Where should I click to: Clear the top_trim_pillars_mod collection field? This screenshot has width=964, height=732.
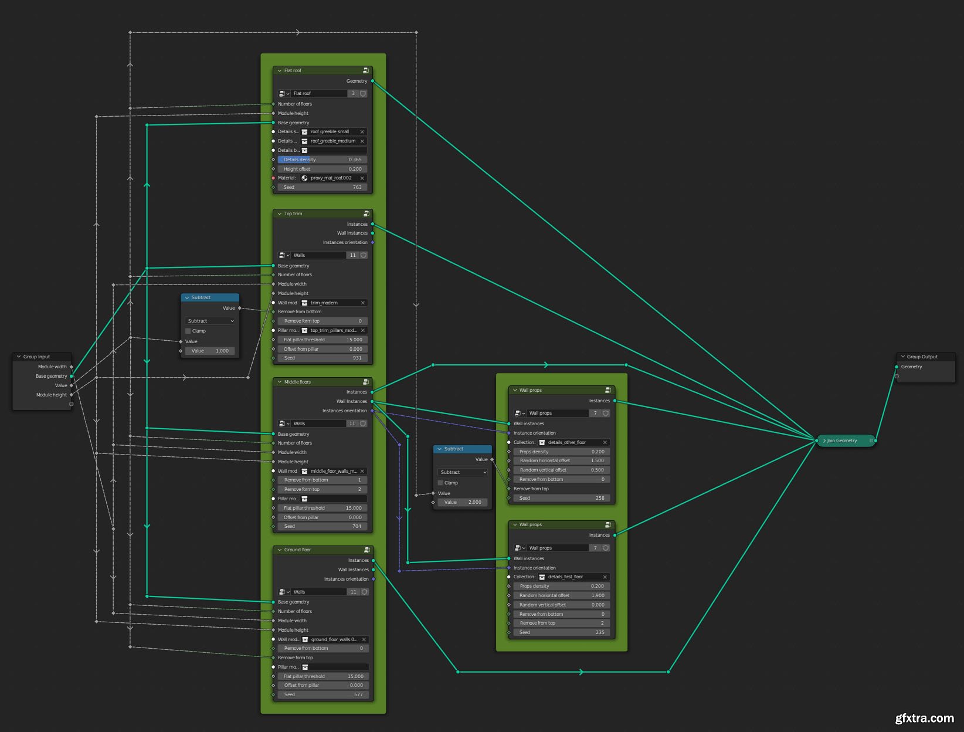pos(362,331)
